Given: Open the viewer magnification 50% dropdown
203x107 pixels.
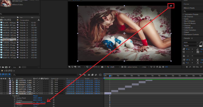Looking at the screenshot, I should [x=81, y=67].
